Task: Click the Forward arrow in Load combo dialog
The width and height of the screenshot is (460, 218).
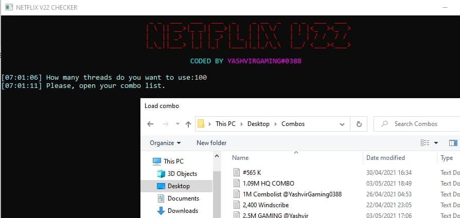Action: click(166, 124)
